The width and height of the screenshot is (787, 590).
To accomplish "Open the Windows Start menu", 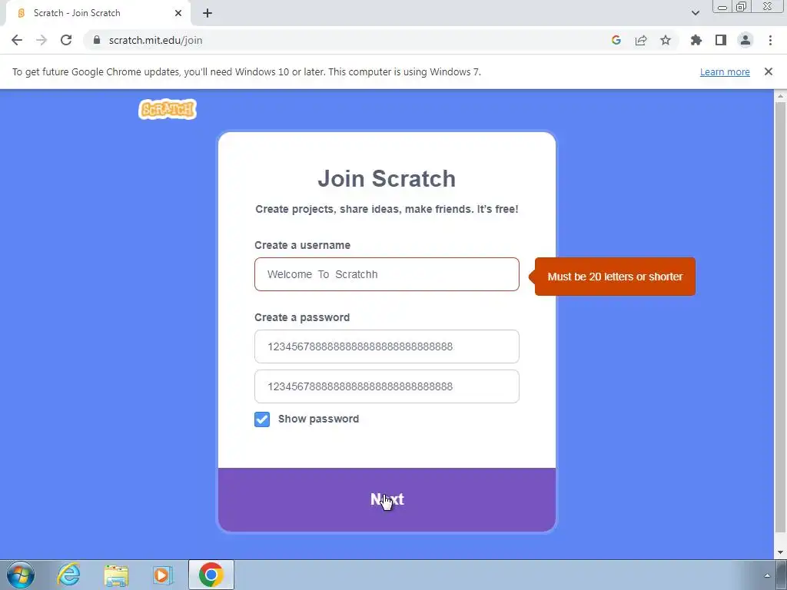I will pos(21,575).
